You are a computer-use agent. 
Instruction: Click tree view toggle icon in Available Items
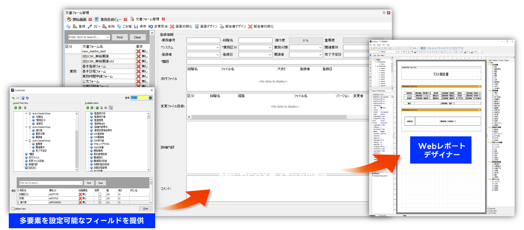click(x=111, y=108)
